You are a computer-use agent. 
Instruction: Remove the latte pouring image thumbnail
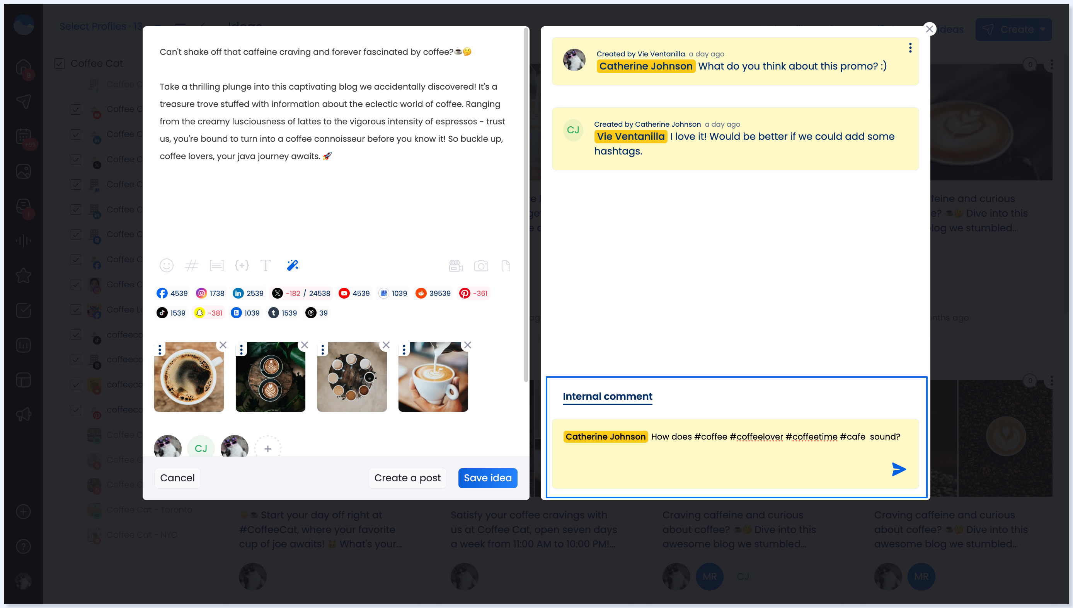pos(468,345)
